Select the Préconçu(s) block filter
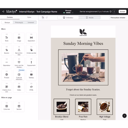128x128 pixels. click(19, 22)
